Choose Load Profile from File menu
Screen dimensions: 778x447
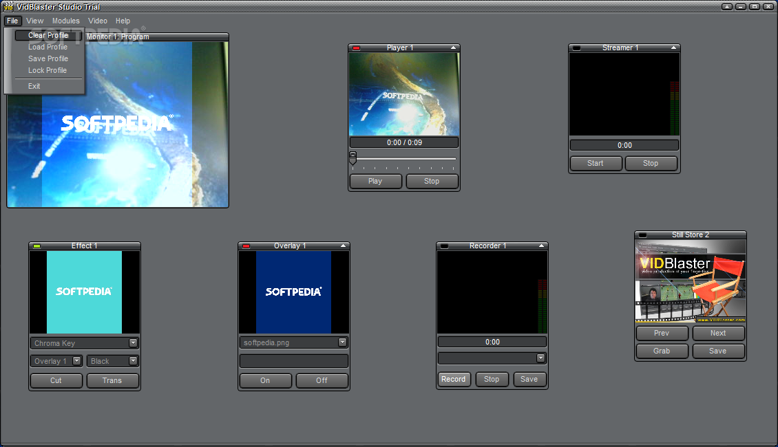coord(48,47)
